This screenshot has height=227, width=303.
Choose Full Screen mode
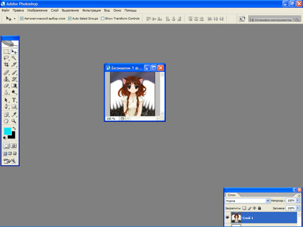pos(15,153)
